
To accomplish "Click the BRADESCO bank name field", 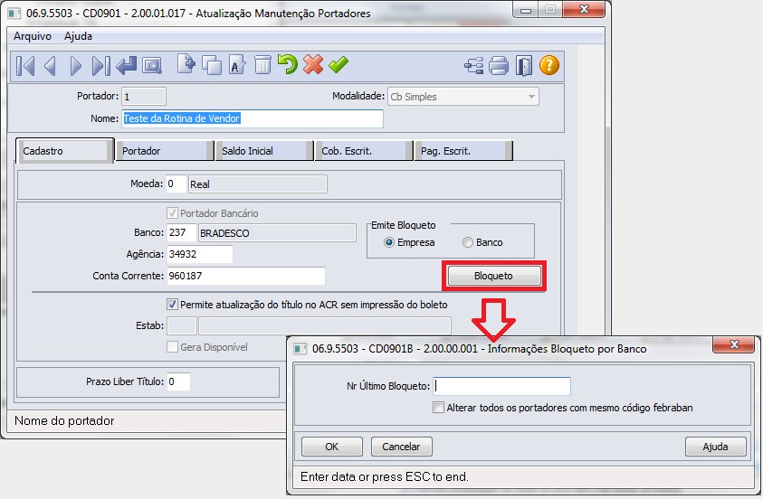I will tap(277, 232).
